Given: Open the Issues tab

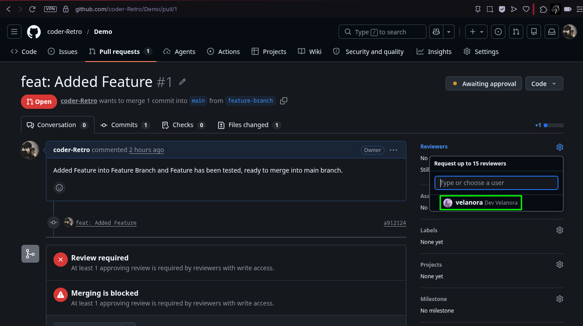Looking at the screenshot, I should click(62, 52).
